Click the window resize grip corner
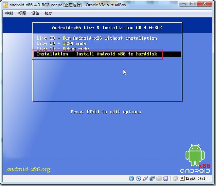Viewport: 216px width, 186px height. 210,180
